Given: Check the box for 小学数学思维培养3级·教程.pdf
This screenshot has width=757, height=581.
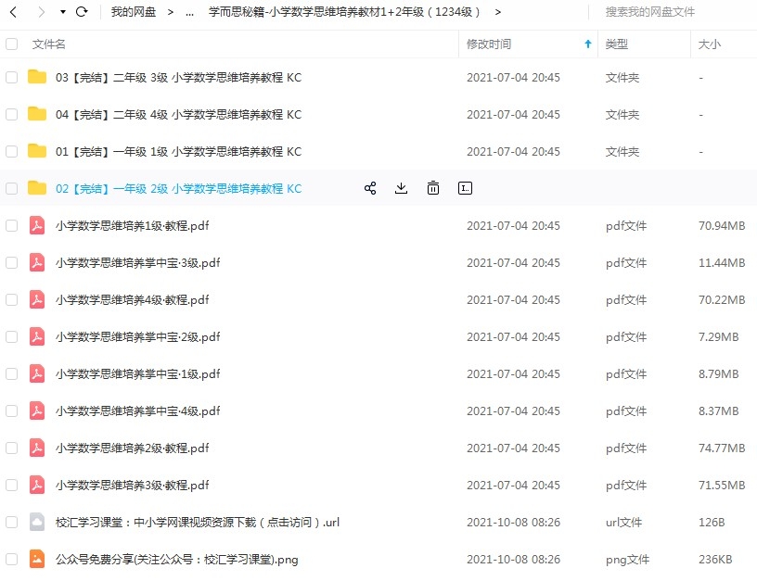Looking at the screenshot, I should coord(11,485).
